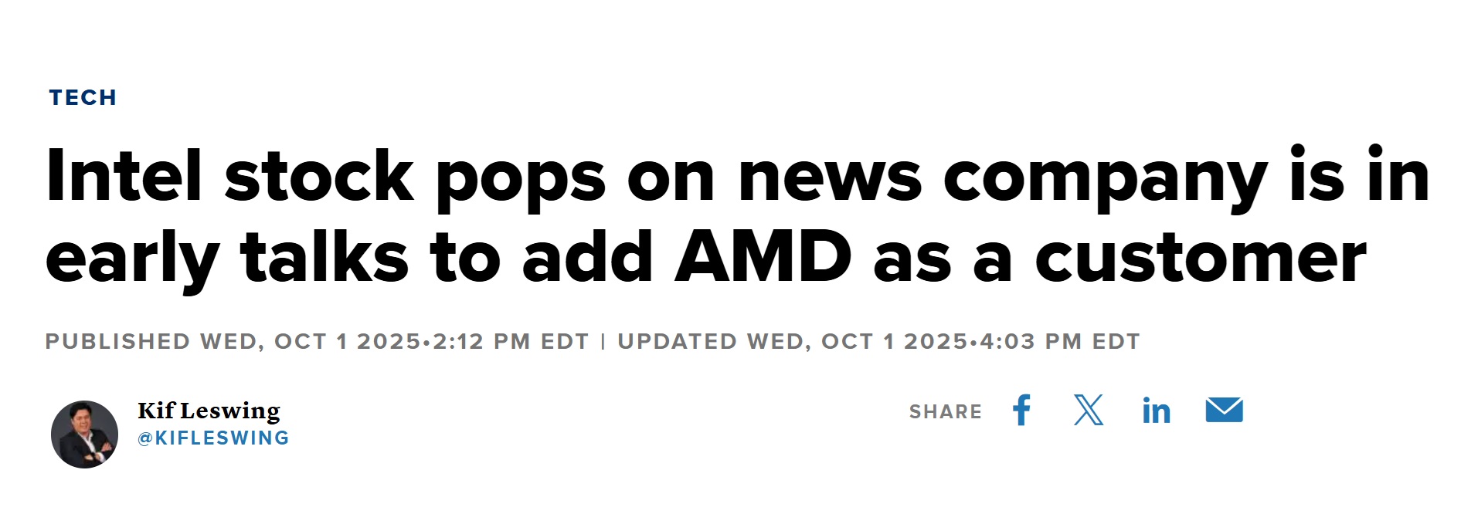
Task: Share the article via email envelope icon
Action: (x=1224, y=411)
